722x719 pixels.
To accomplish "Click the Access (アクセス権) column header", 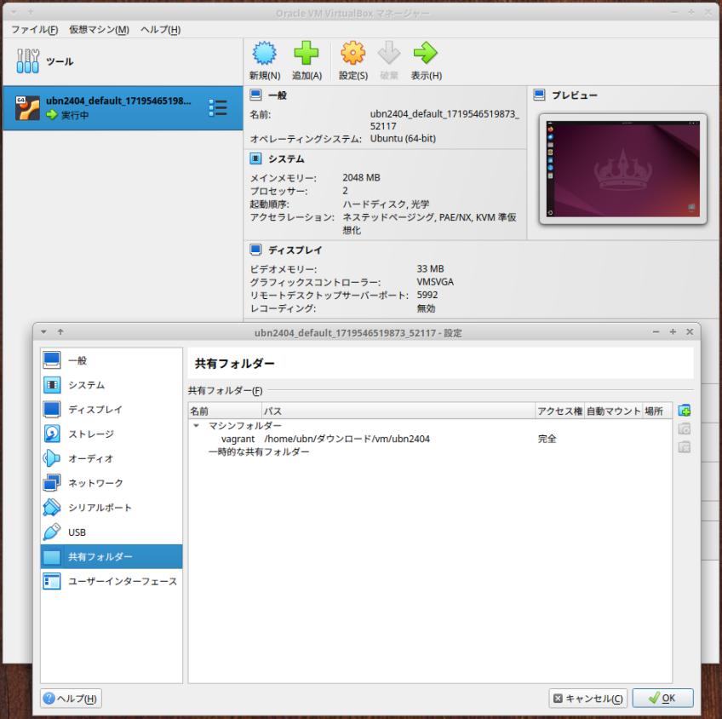I will point(559,411).
